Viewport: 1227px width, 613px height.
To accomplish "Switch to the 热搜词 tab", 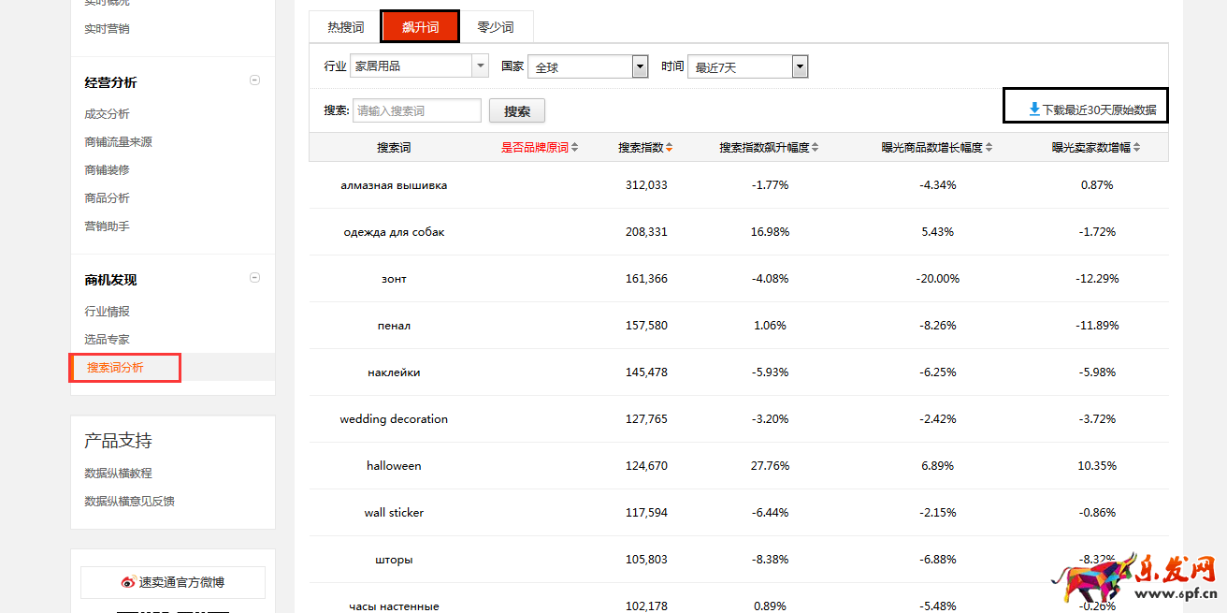I will point(345,27).
